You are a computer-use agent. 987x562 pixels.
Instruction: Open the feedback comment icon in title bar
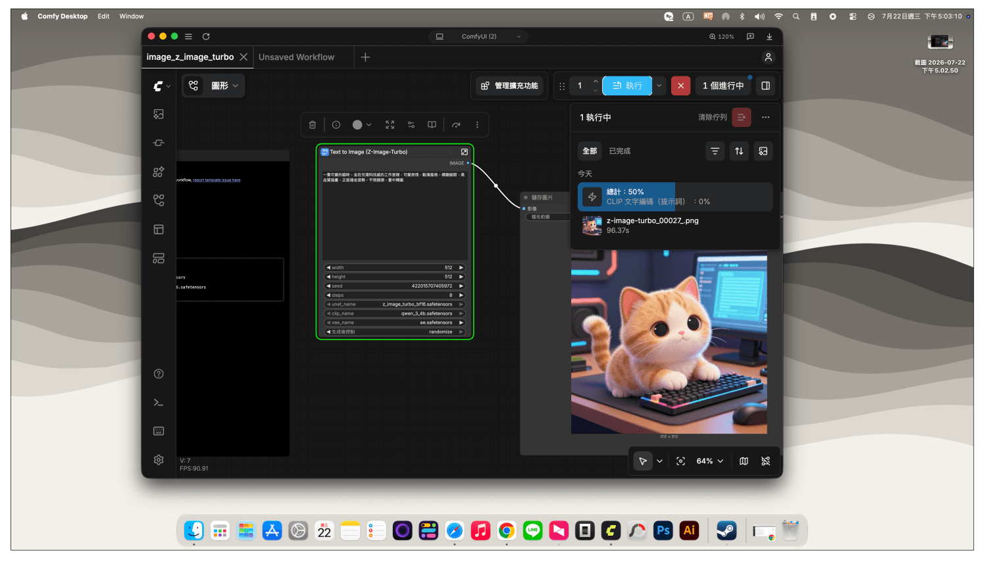tap(750, 36)
